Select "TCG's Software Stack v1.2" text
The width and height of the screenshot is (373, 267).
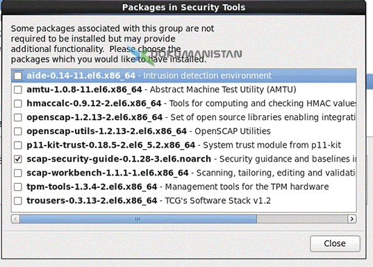217,200
